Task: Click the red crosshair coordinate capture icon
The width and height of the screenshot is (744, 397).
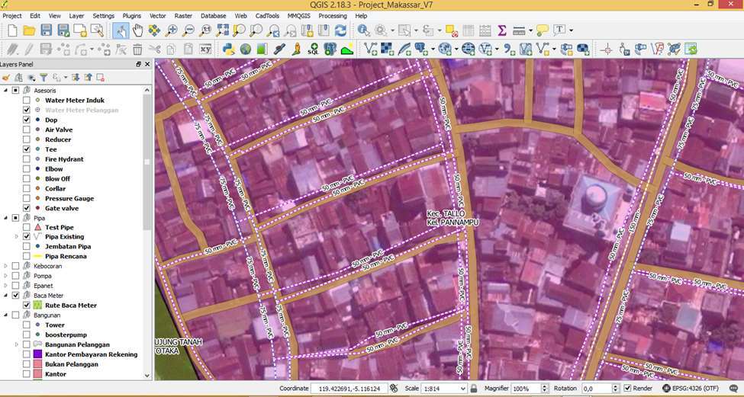Action: click(606, 49)
